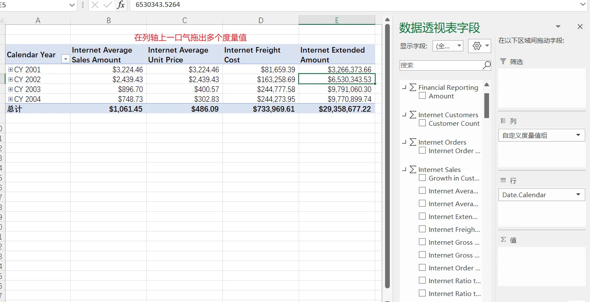The height and width of the screenshot is (302, 590).
Task: Expand the CY 2001 row
Action: tap(10, 69)
